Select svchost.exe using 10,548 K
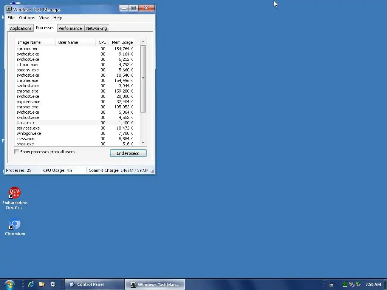Image resolution: width=387 pixels, height=290 pixels. [75, 75]
